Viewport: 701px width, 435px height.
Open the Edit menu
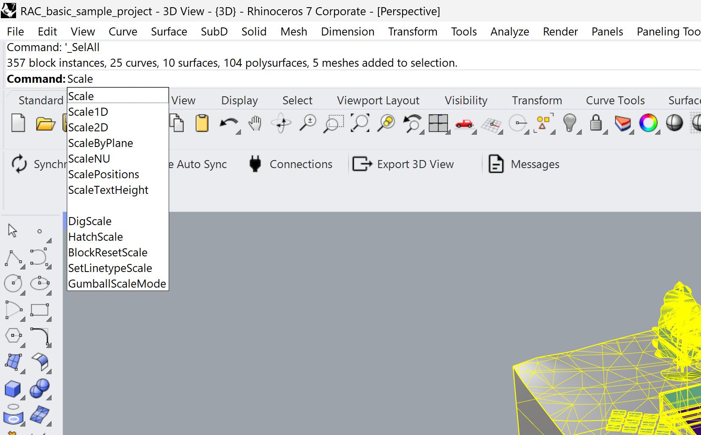pos(47,32)
